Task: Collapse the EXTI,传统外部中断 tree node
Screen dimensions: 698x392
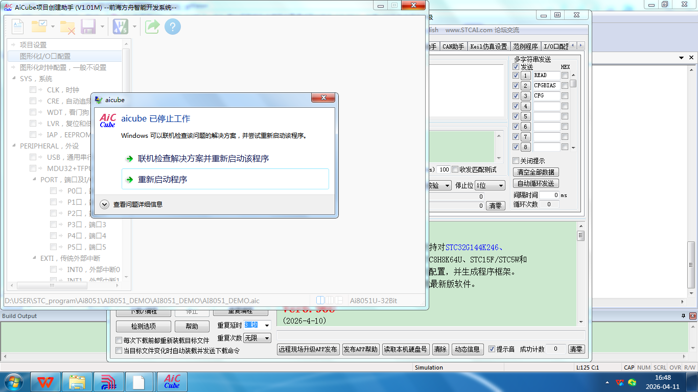Action: coord(35,258)
